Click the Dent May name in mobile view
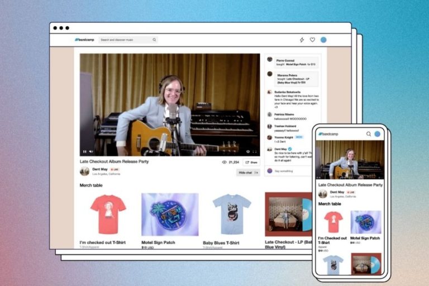This screenshot has width=429, height=286. (x=337, y=192)
